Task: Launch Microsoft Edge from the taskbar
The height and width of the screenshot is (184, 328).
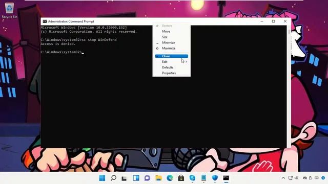Action: tap(170, 178)
